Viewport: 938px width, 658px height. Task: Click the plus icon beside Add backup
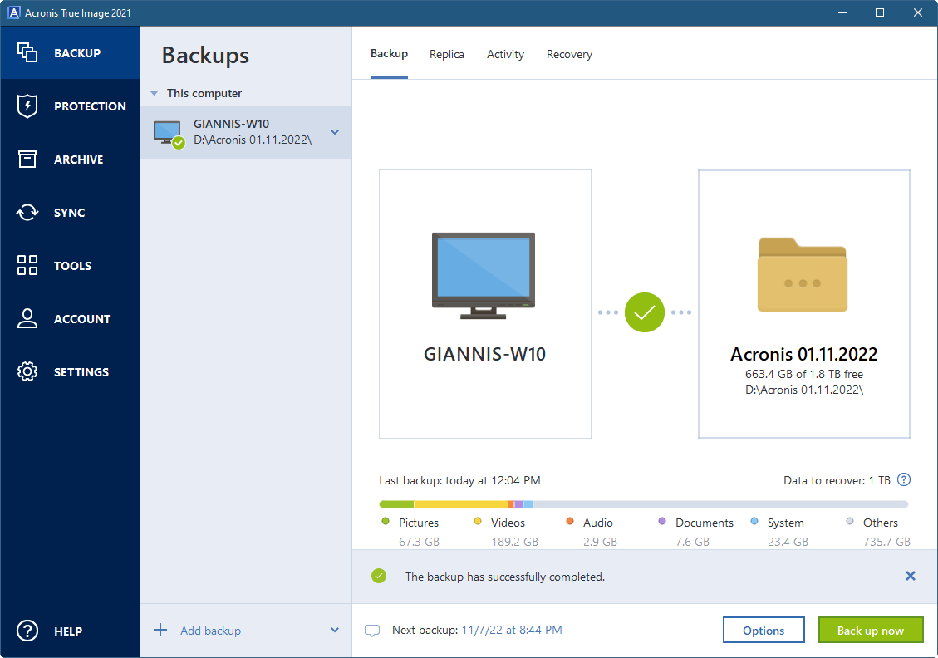click(160, 630)
